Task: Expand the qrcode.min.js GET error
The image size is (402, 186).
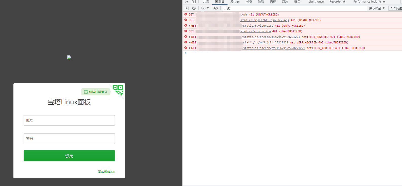Action: [x=190, y=37]
